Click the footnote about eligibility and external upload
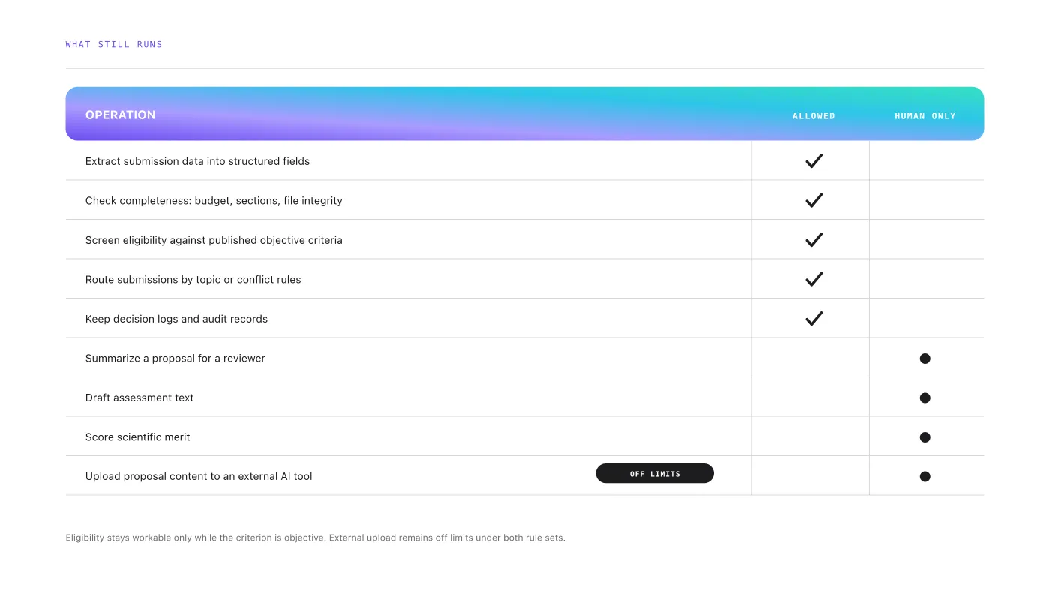The width and height of the screenshot is (1050, 591). [x=315, y=538]
